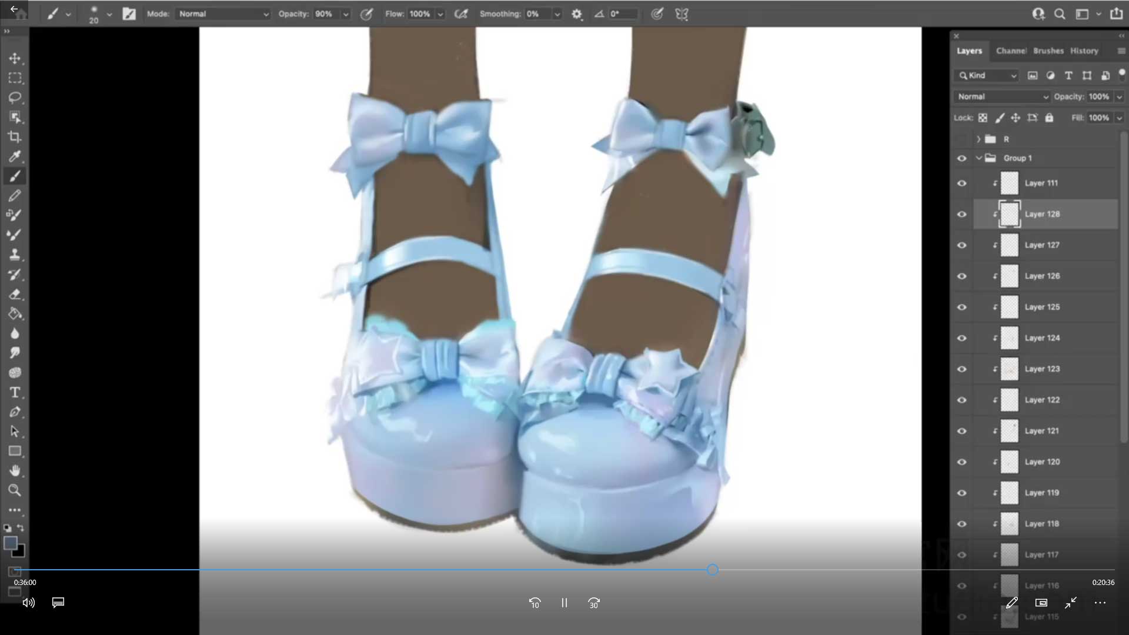Pause the video playback
Screen dimensions: 1129x635
point(564,603)
